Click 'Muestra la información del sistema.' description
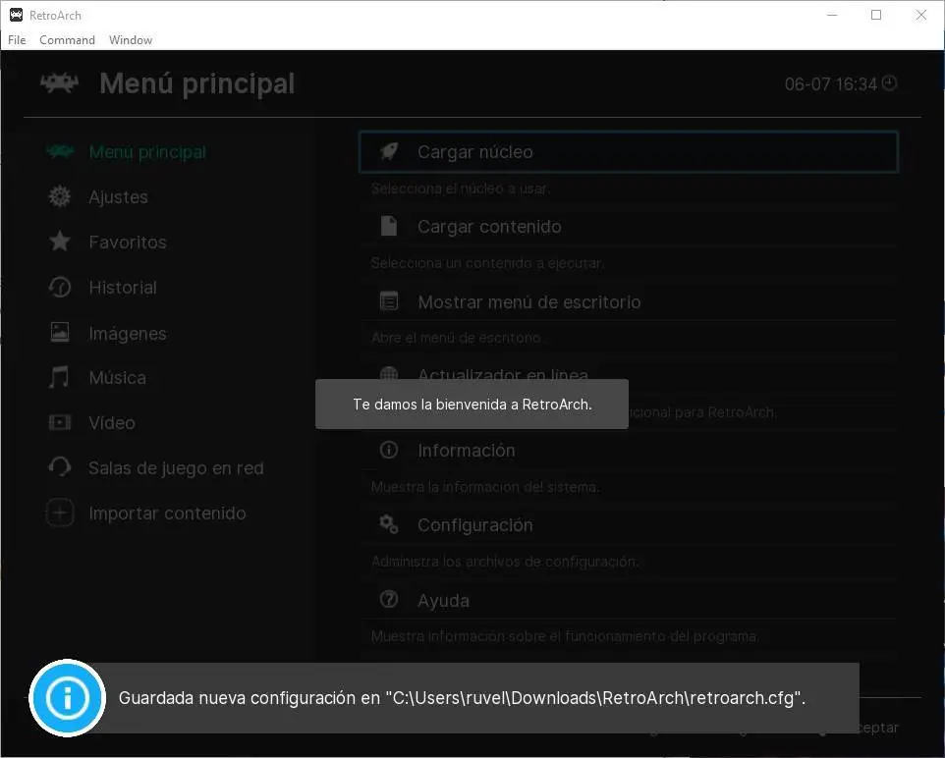This screenshot has width=945, height=758. [485, 487]
